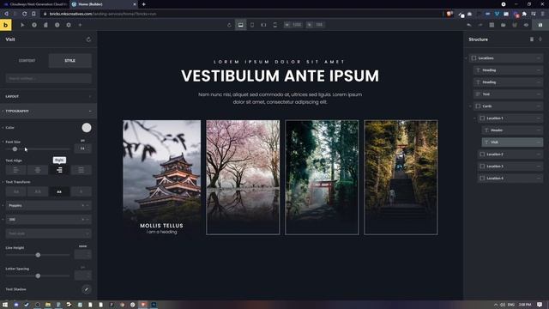The height and width of the screenshot is (309, 549).
Task: Select the mobile landscape breakpoint icon
Action: tap(263, 25)
